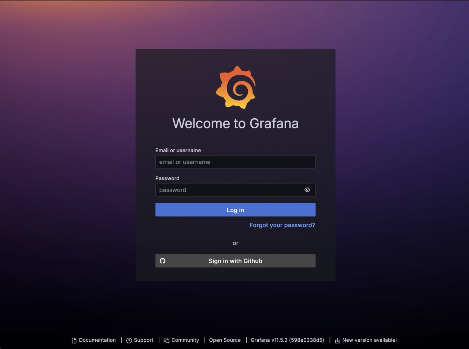The image size is (469, 349).
Task: Click the Grafana logo above the welcome text
Action: (x=236, y=86)
